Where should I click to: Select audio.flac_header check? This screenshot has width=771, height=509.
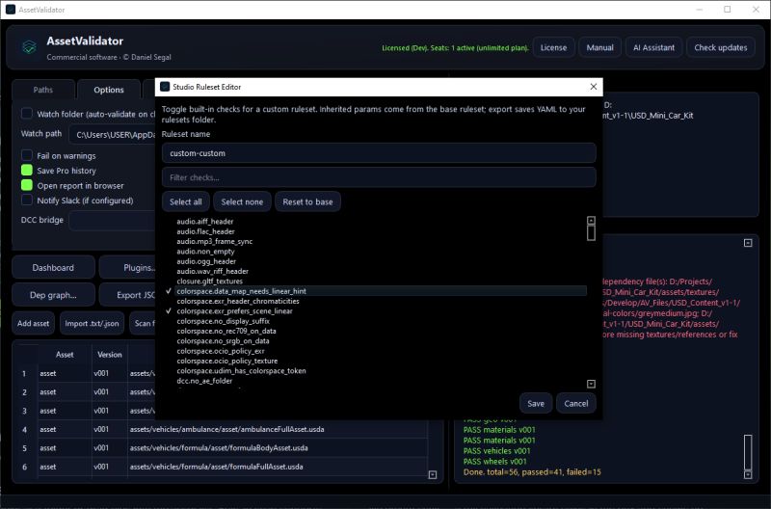pyautogui.click(x=205, y=231)
